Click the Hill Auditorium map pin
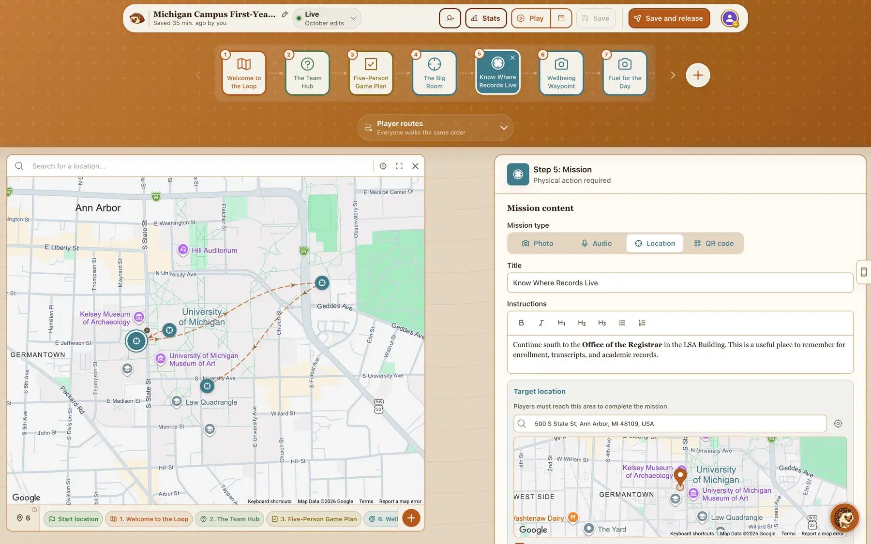871x544 pixels. [x=182, y=250]
